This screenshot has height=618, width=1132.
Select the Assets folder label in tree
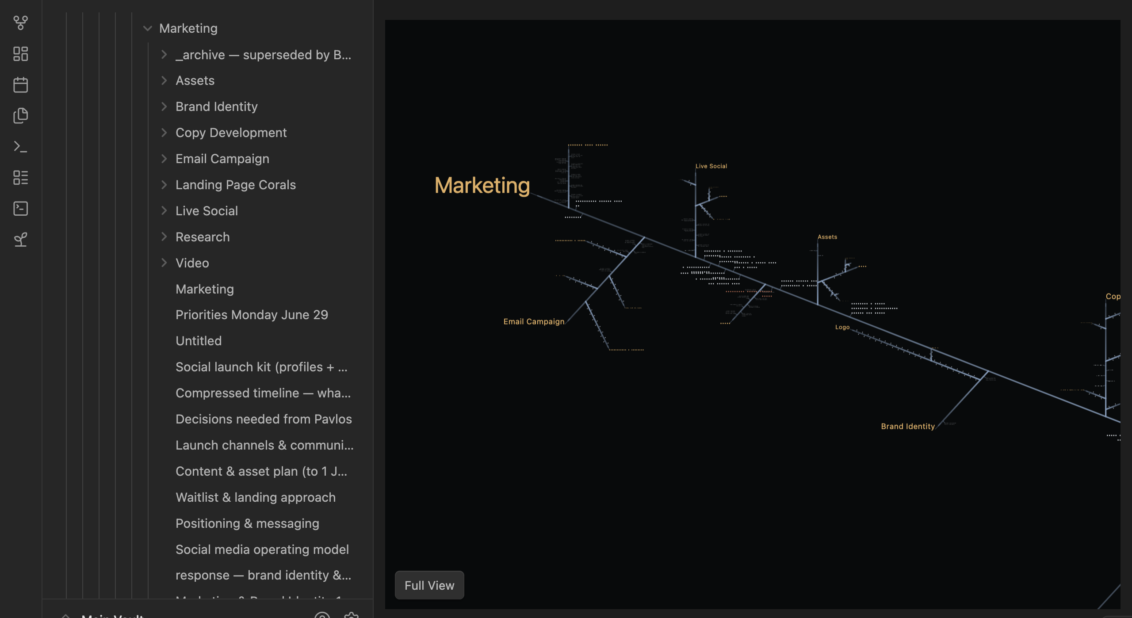point(195,80)
